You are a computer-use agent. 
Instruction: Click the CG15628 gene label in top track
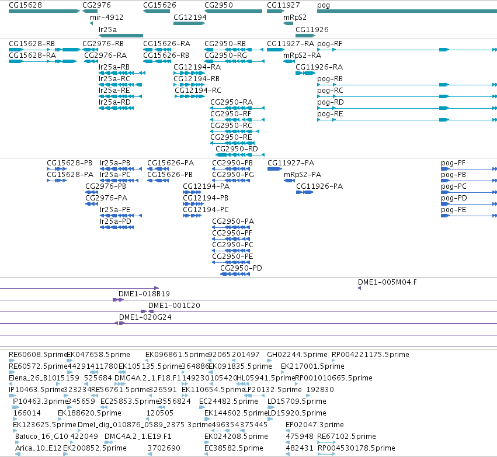point(25,5)
